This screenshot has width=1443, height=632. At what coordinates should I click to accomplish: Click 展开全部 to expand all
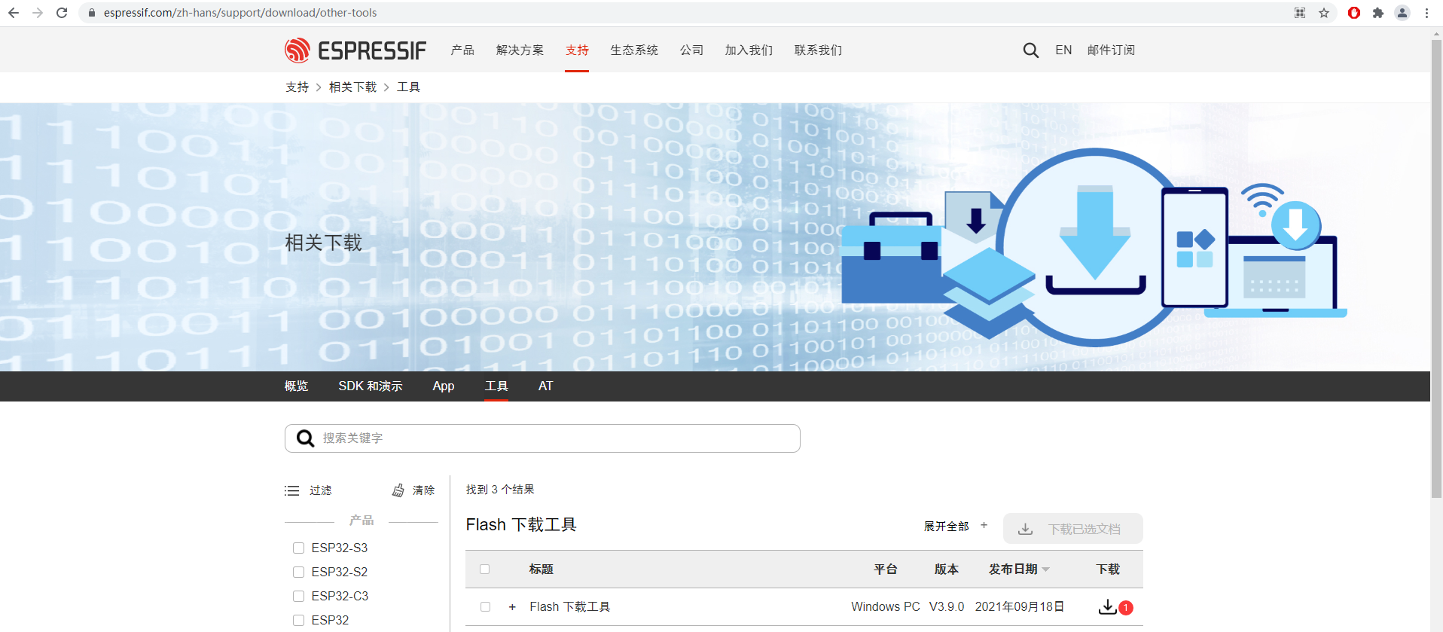coord(946,527)
